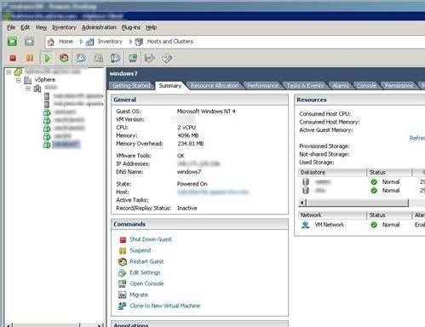Click the datastore scrollbar left arrow
Screen dimensions: 425x327
click(302, 203)
